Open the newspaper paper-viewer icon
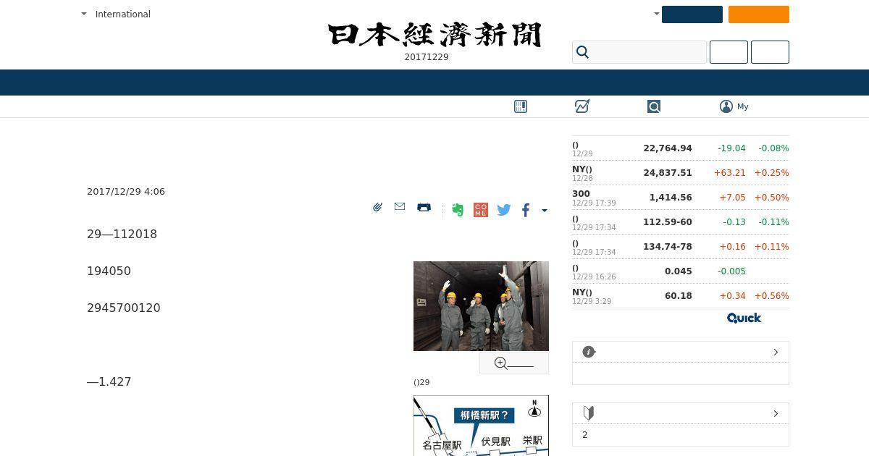This screenshot has height=456, width=869. click(x=521, y=106)
